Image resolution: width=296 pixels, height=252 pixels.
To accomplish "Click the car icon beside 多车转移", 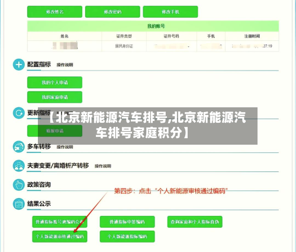I will click(18, 147).
